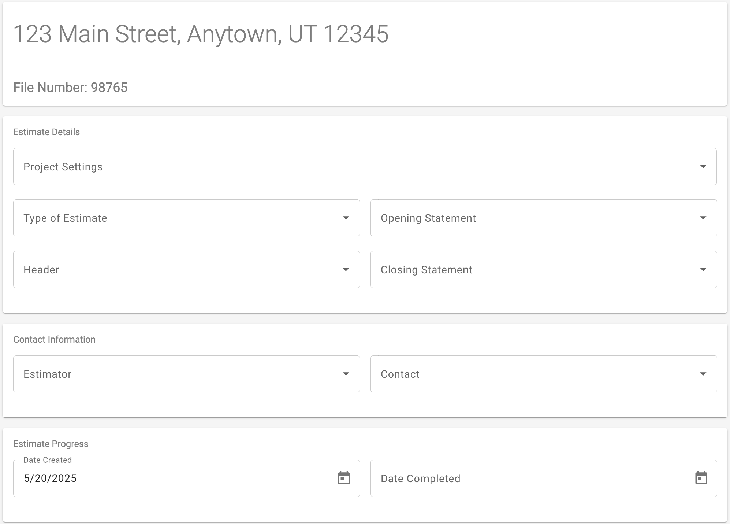Click the Project Settings dropdown arrow
Screen dimensions: 730x524
(x=703, y=167)
